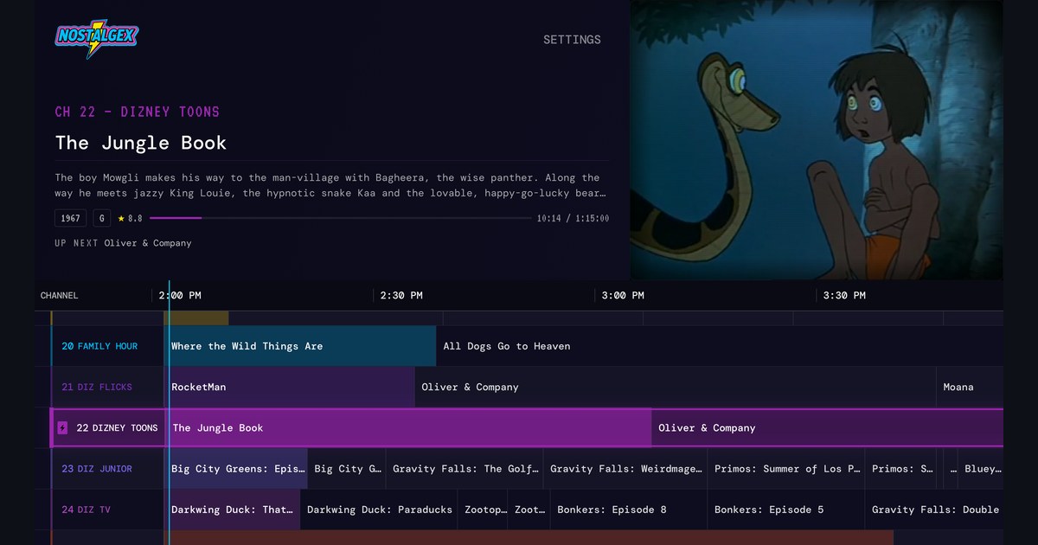Open Moana program block
Screen dimensions: 1038x545
pyautogui.click(x=971, y=387)
